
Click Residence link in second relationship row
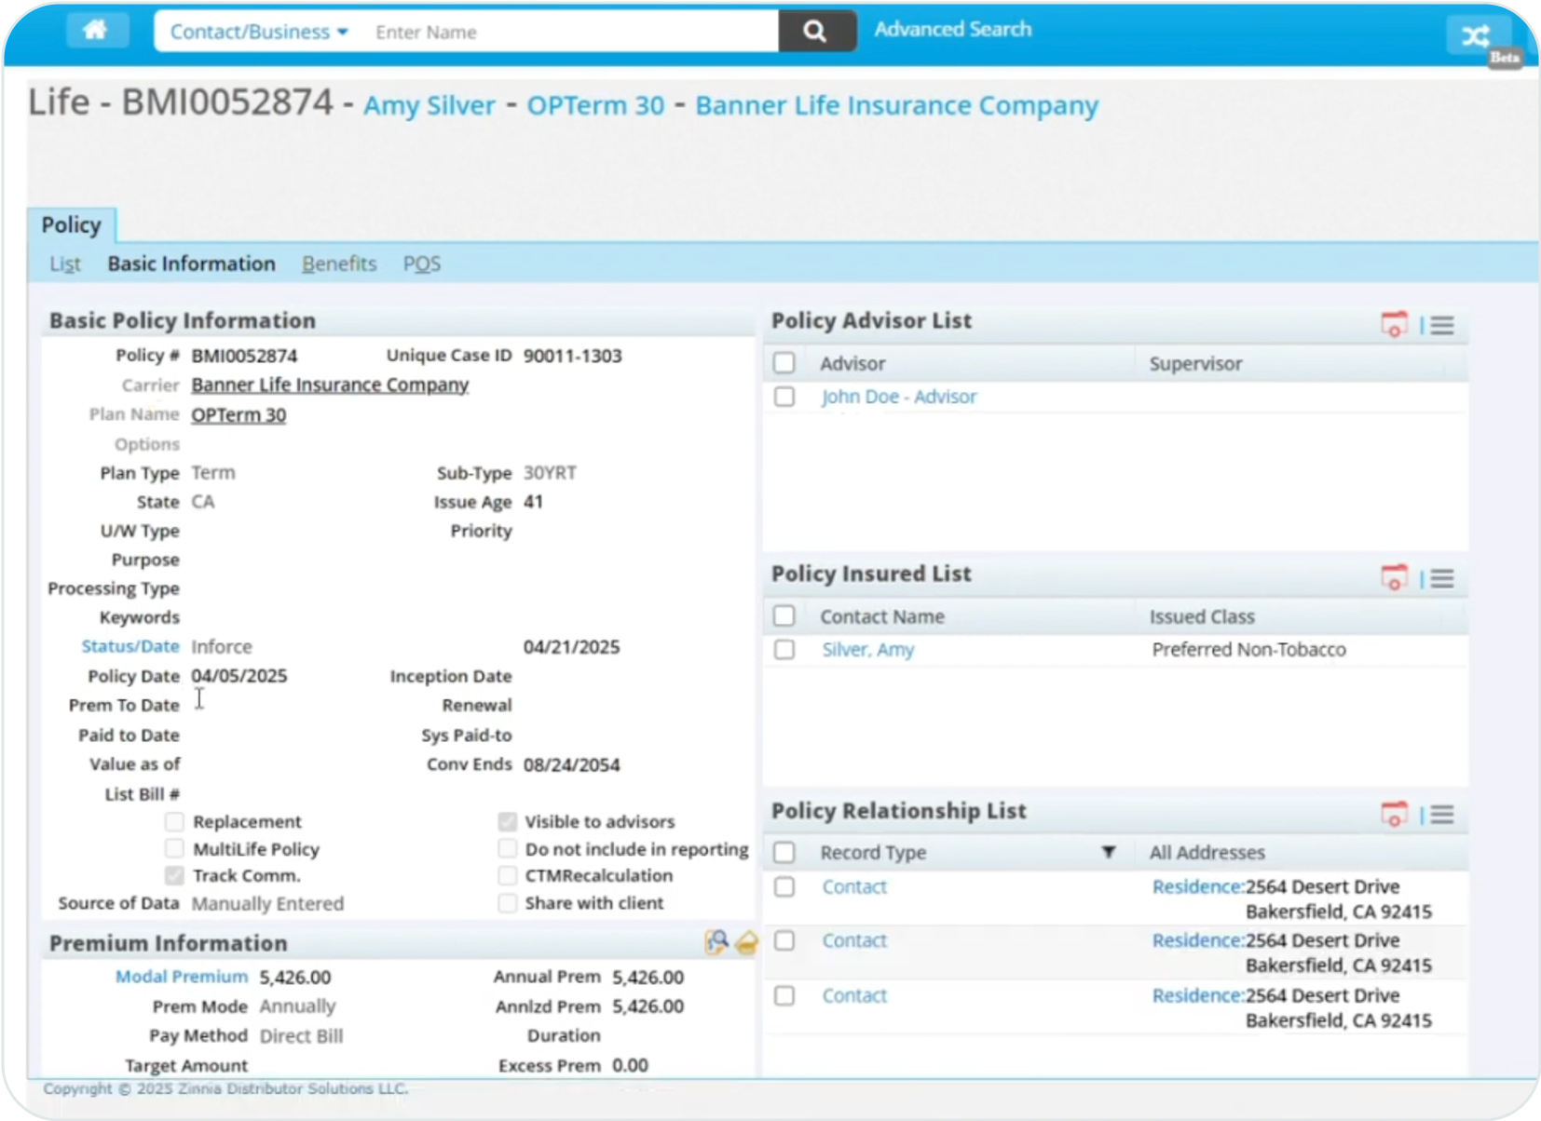[x=1197, y=940]
